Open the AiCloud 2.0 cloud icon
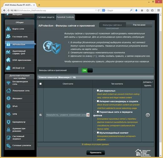The image size is (163, 158). pos(8,68)
